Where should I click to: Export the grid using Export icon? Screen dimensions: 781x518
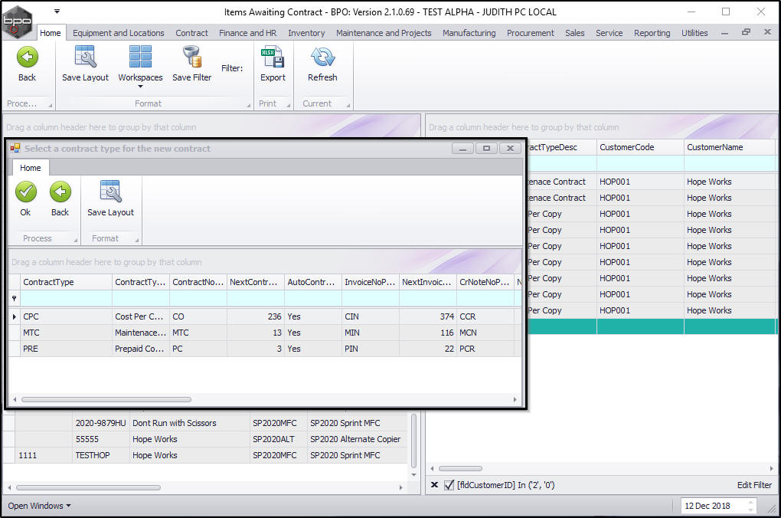[x=273, y=57]
